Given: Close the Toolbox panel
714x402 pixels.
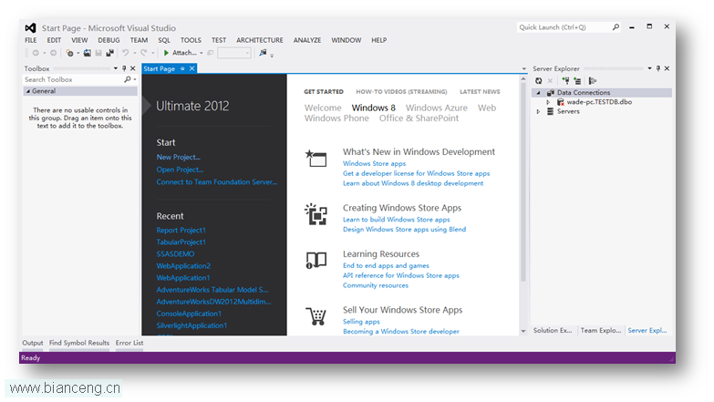Looking at the screenshot, I should pyautogui.click(x=133, y=68).
